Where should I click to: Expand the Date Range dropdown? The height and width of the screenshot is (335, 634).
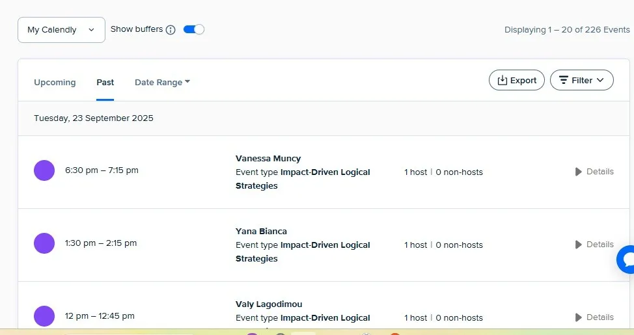click(x=162, y=82)
